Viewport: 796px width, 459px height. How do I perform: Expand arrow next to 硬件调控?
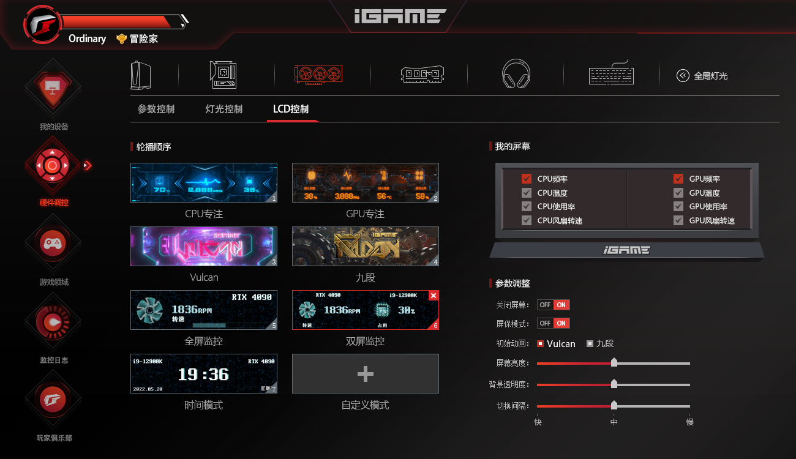[87, 165]
